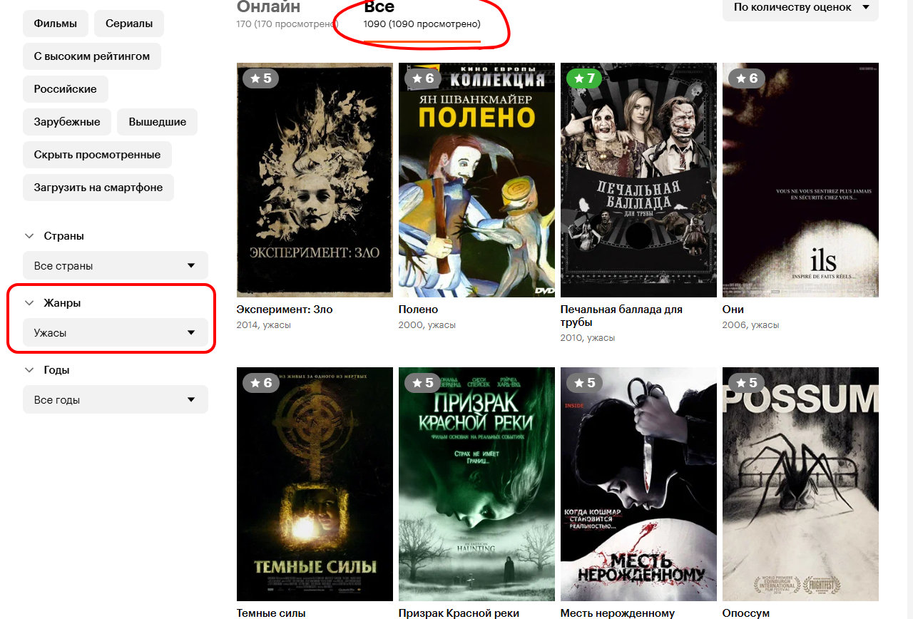This screenshot has width=913, height=619.
Task: Click the star rating badge on Полено poster
Action: click(x=422, y=78)
